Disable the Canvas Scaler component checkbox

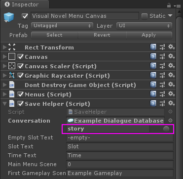coord(21,66)
